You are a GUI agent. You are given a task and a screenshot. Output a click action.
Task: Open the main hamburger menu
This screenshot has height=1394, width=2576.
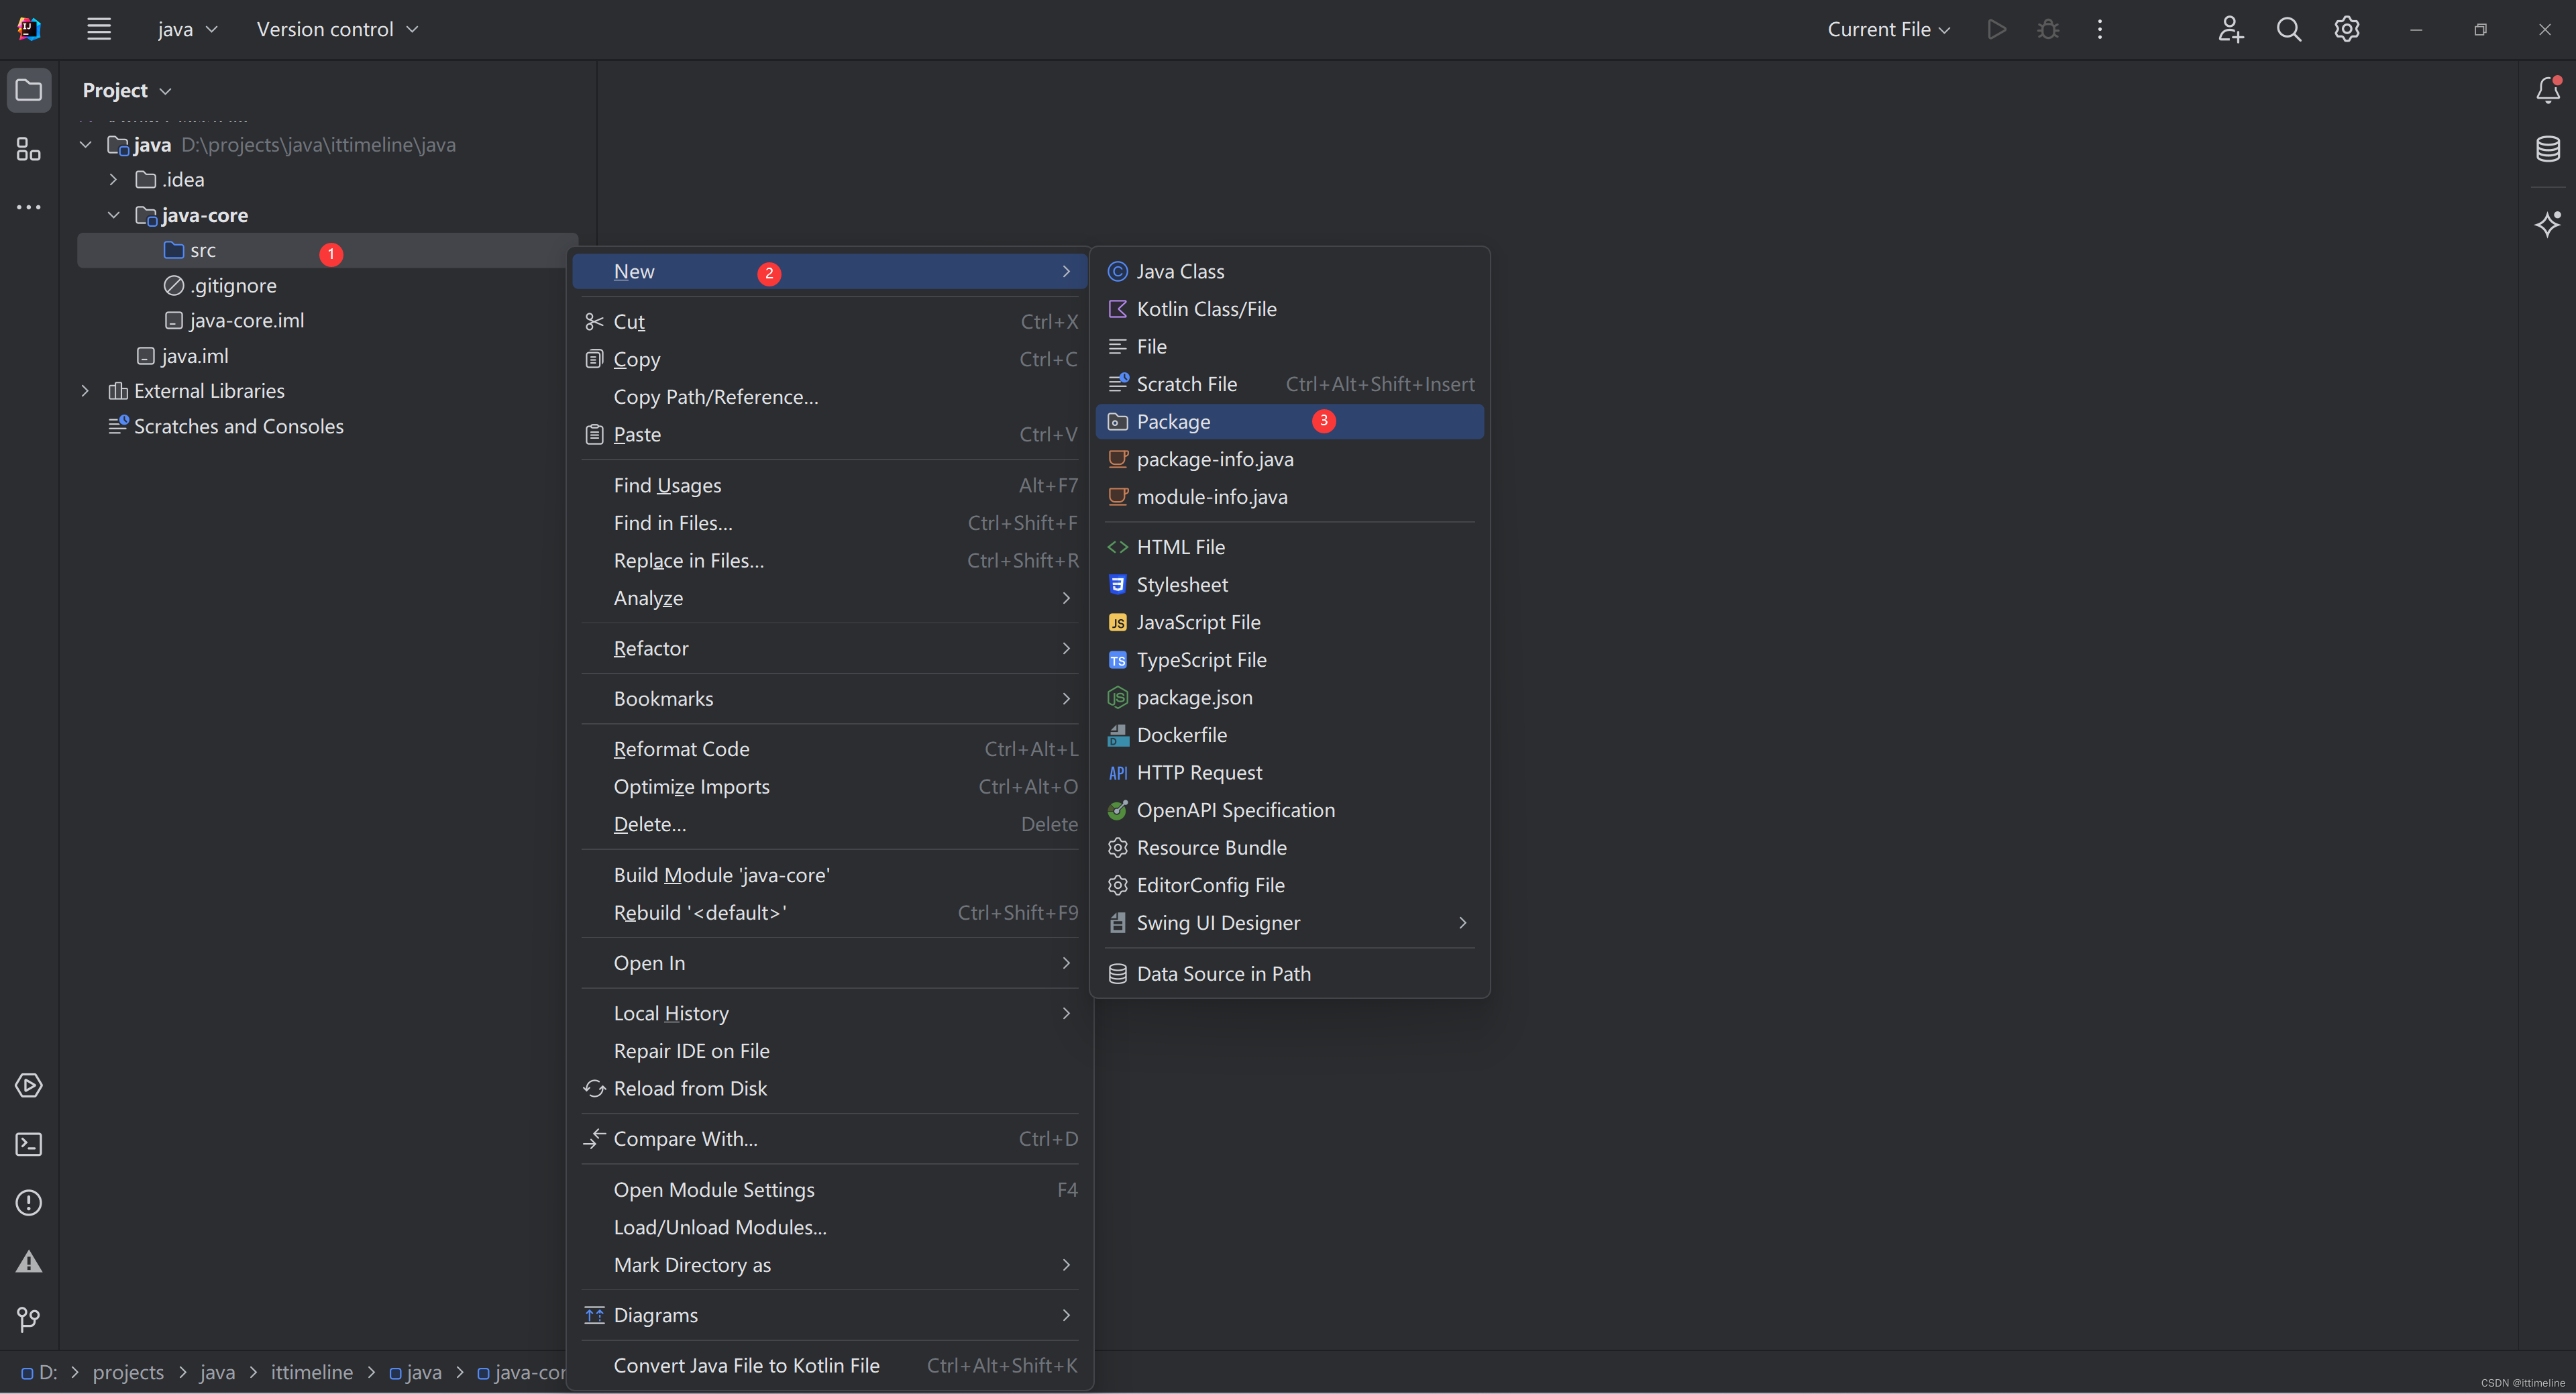pyautogui.click(x=98, y=29)
